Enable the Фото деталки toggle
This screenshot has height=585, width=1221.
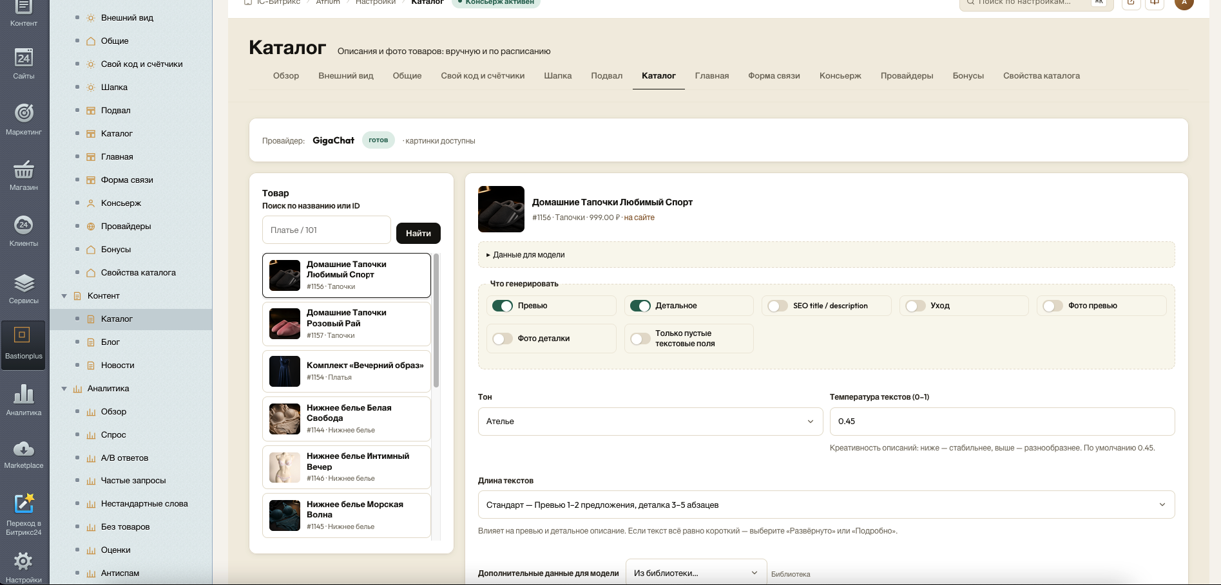pyautogui.click(x=503, y=339)
